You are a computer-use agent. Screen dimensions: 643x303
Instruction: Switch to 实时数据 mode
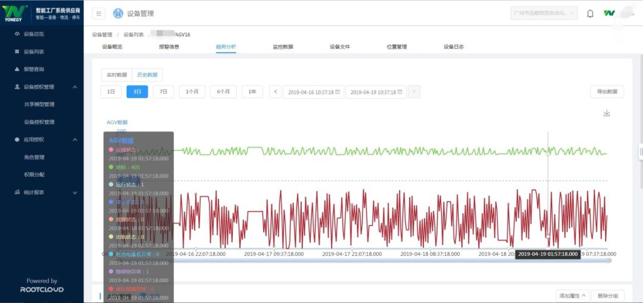tap(117, 75)
